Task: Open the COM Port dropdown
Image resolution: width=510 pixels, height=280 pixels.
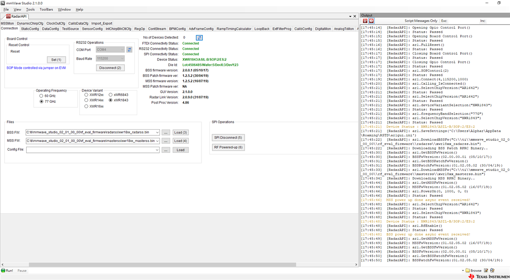Action: click(x=122, y=50)
